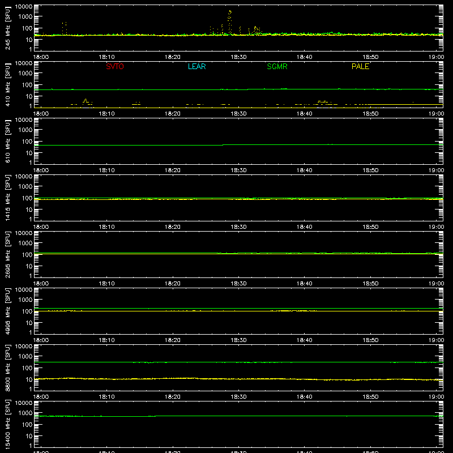Click the 19:00 time label under the 1415 MHz plot
453x453 pixels.
pyautogui.click(x=436, y=227)
